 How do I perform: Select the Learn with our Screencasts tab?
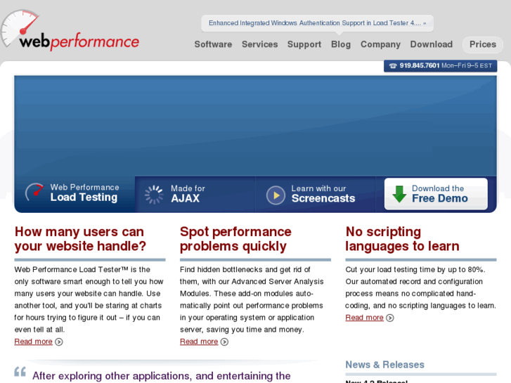315,194
